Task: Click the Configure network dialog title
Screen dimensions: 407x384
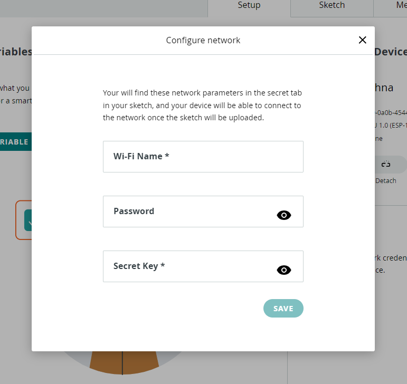Action: tap(203, 40)
